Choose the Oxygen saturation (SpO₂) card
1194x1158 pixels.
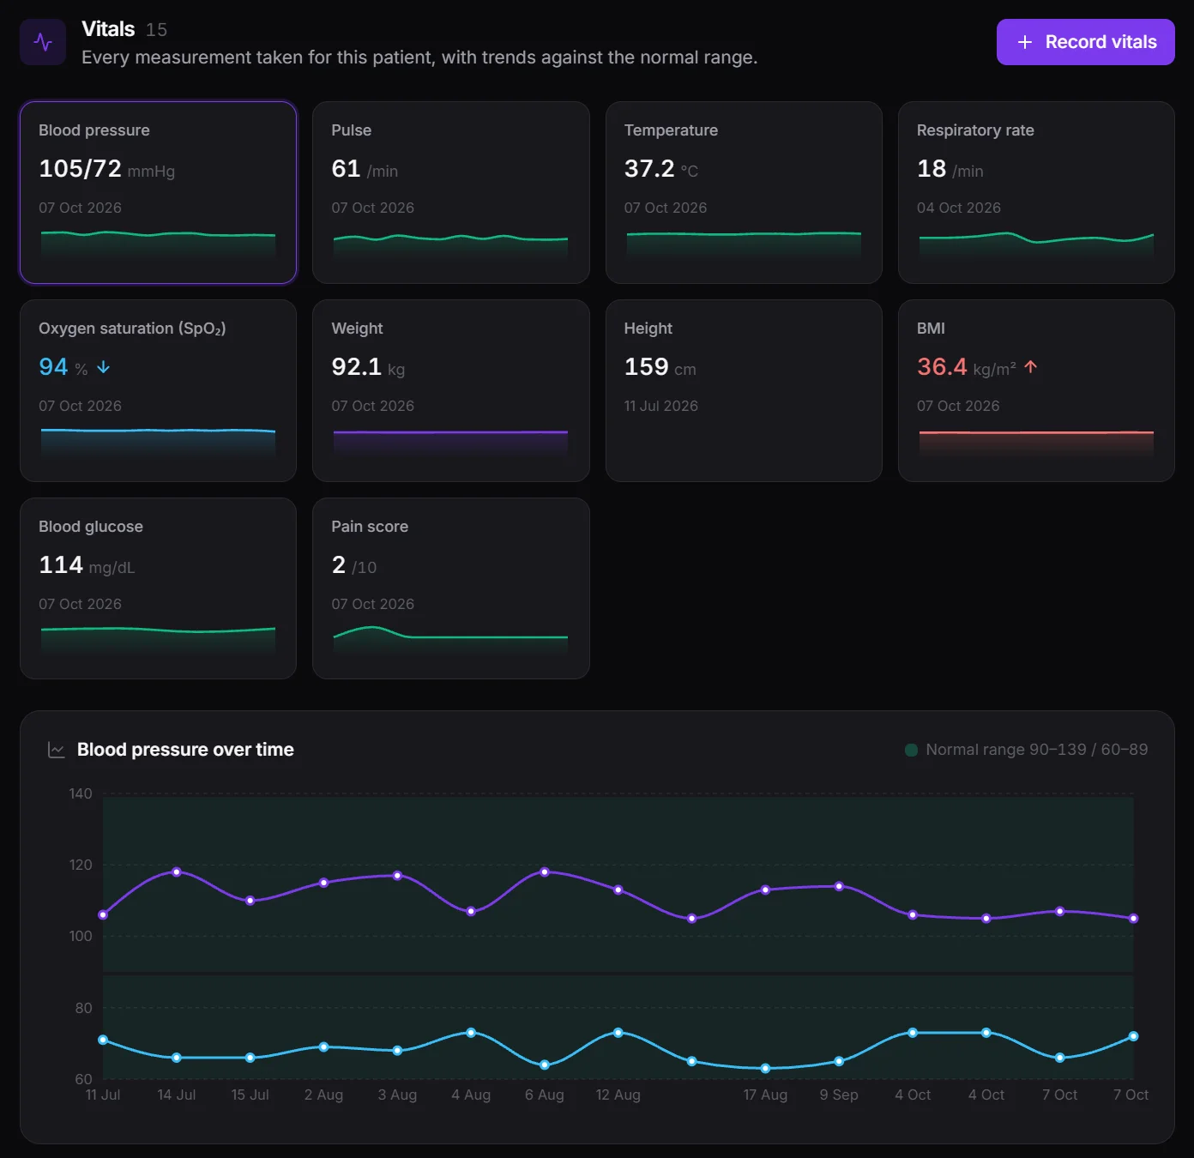tap(159, 390)
